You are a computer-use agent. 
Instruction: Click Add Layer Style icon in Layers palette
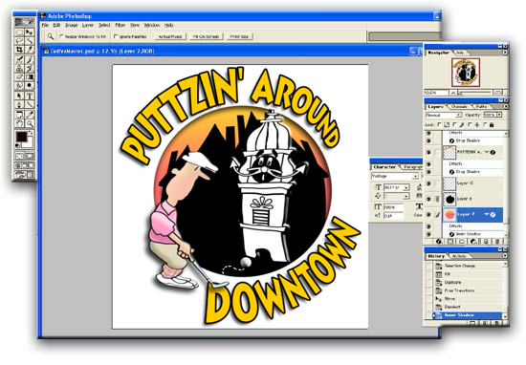coord(438,242)
